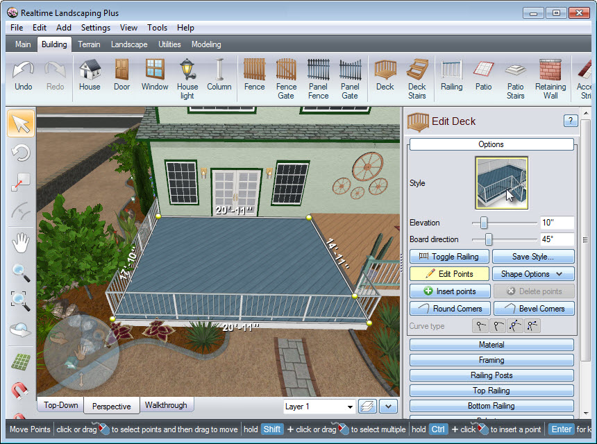Expand the Railing Posts section

click(491, 375)
